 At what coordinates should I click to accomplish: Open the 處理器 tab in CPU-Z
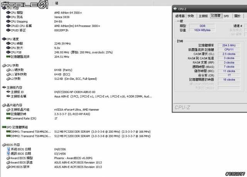click(180, 16)
